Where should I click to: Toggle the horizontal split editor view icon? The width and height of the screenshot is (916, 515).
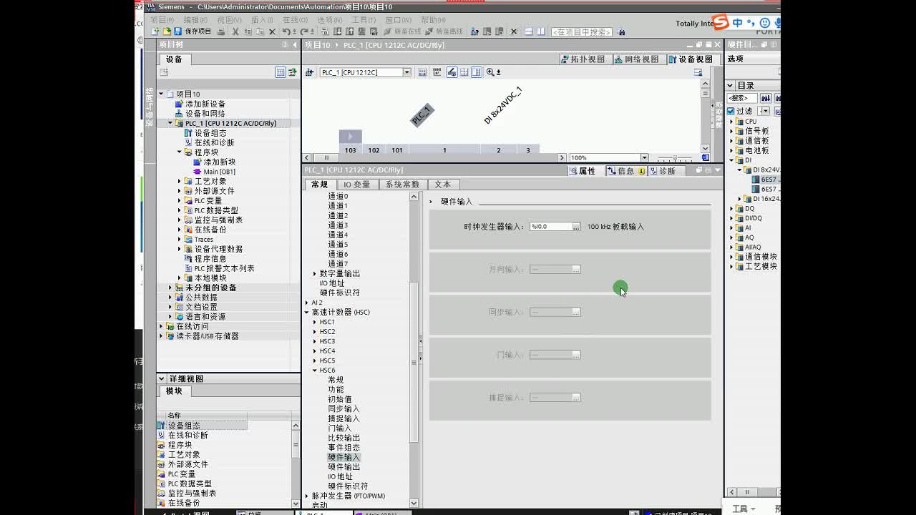pos(528,31)
